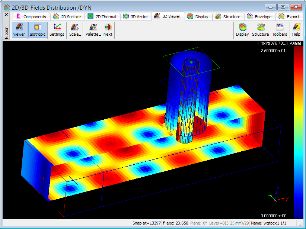The width and height of the screenshot is (306, 229).
Task: Open the Export tab
Action: tap(289, 17)
